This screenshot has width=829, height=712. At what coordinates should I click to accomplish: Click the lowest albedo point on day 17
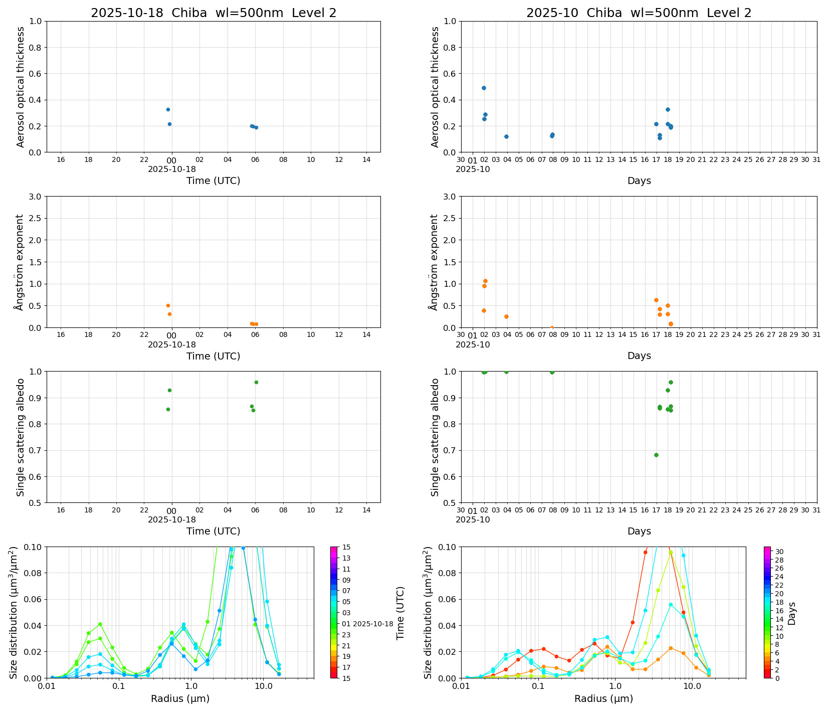tap(656, 455)
